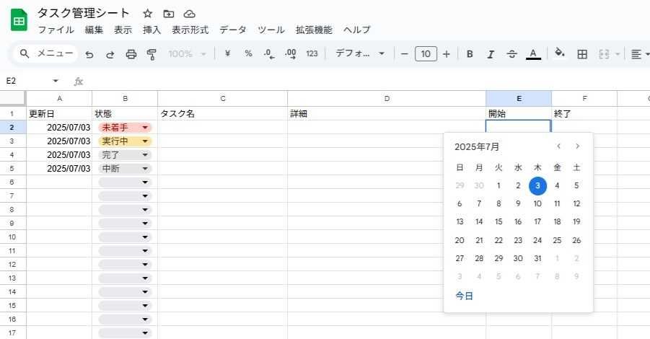This screenshot has height=339, width=650.
Task: Open the font family dropdown デフォ...
Action: click(360, 53)
